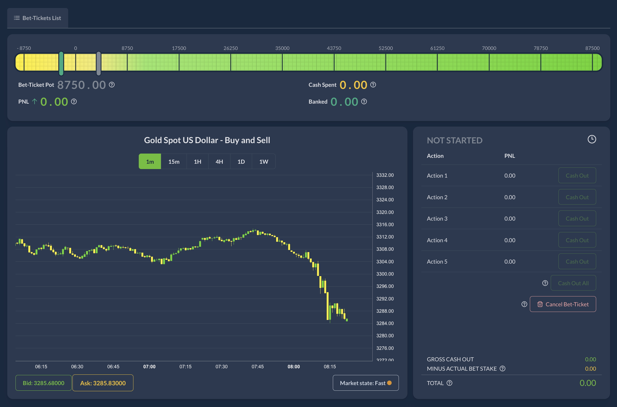Click the NOT STARTED status heading
This screenshot has width=617, height=407.
coord(454,140)
